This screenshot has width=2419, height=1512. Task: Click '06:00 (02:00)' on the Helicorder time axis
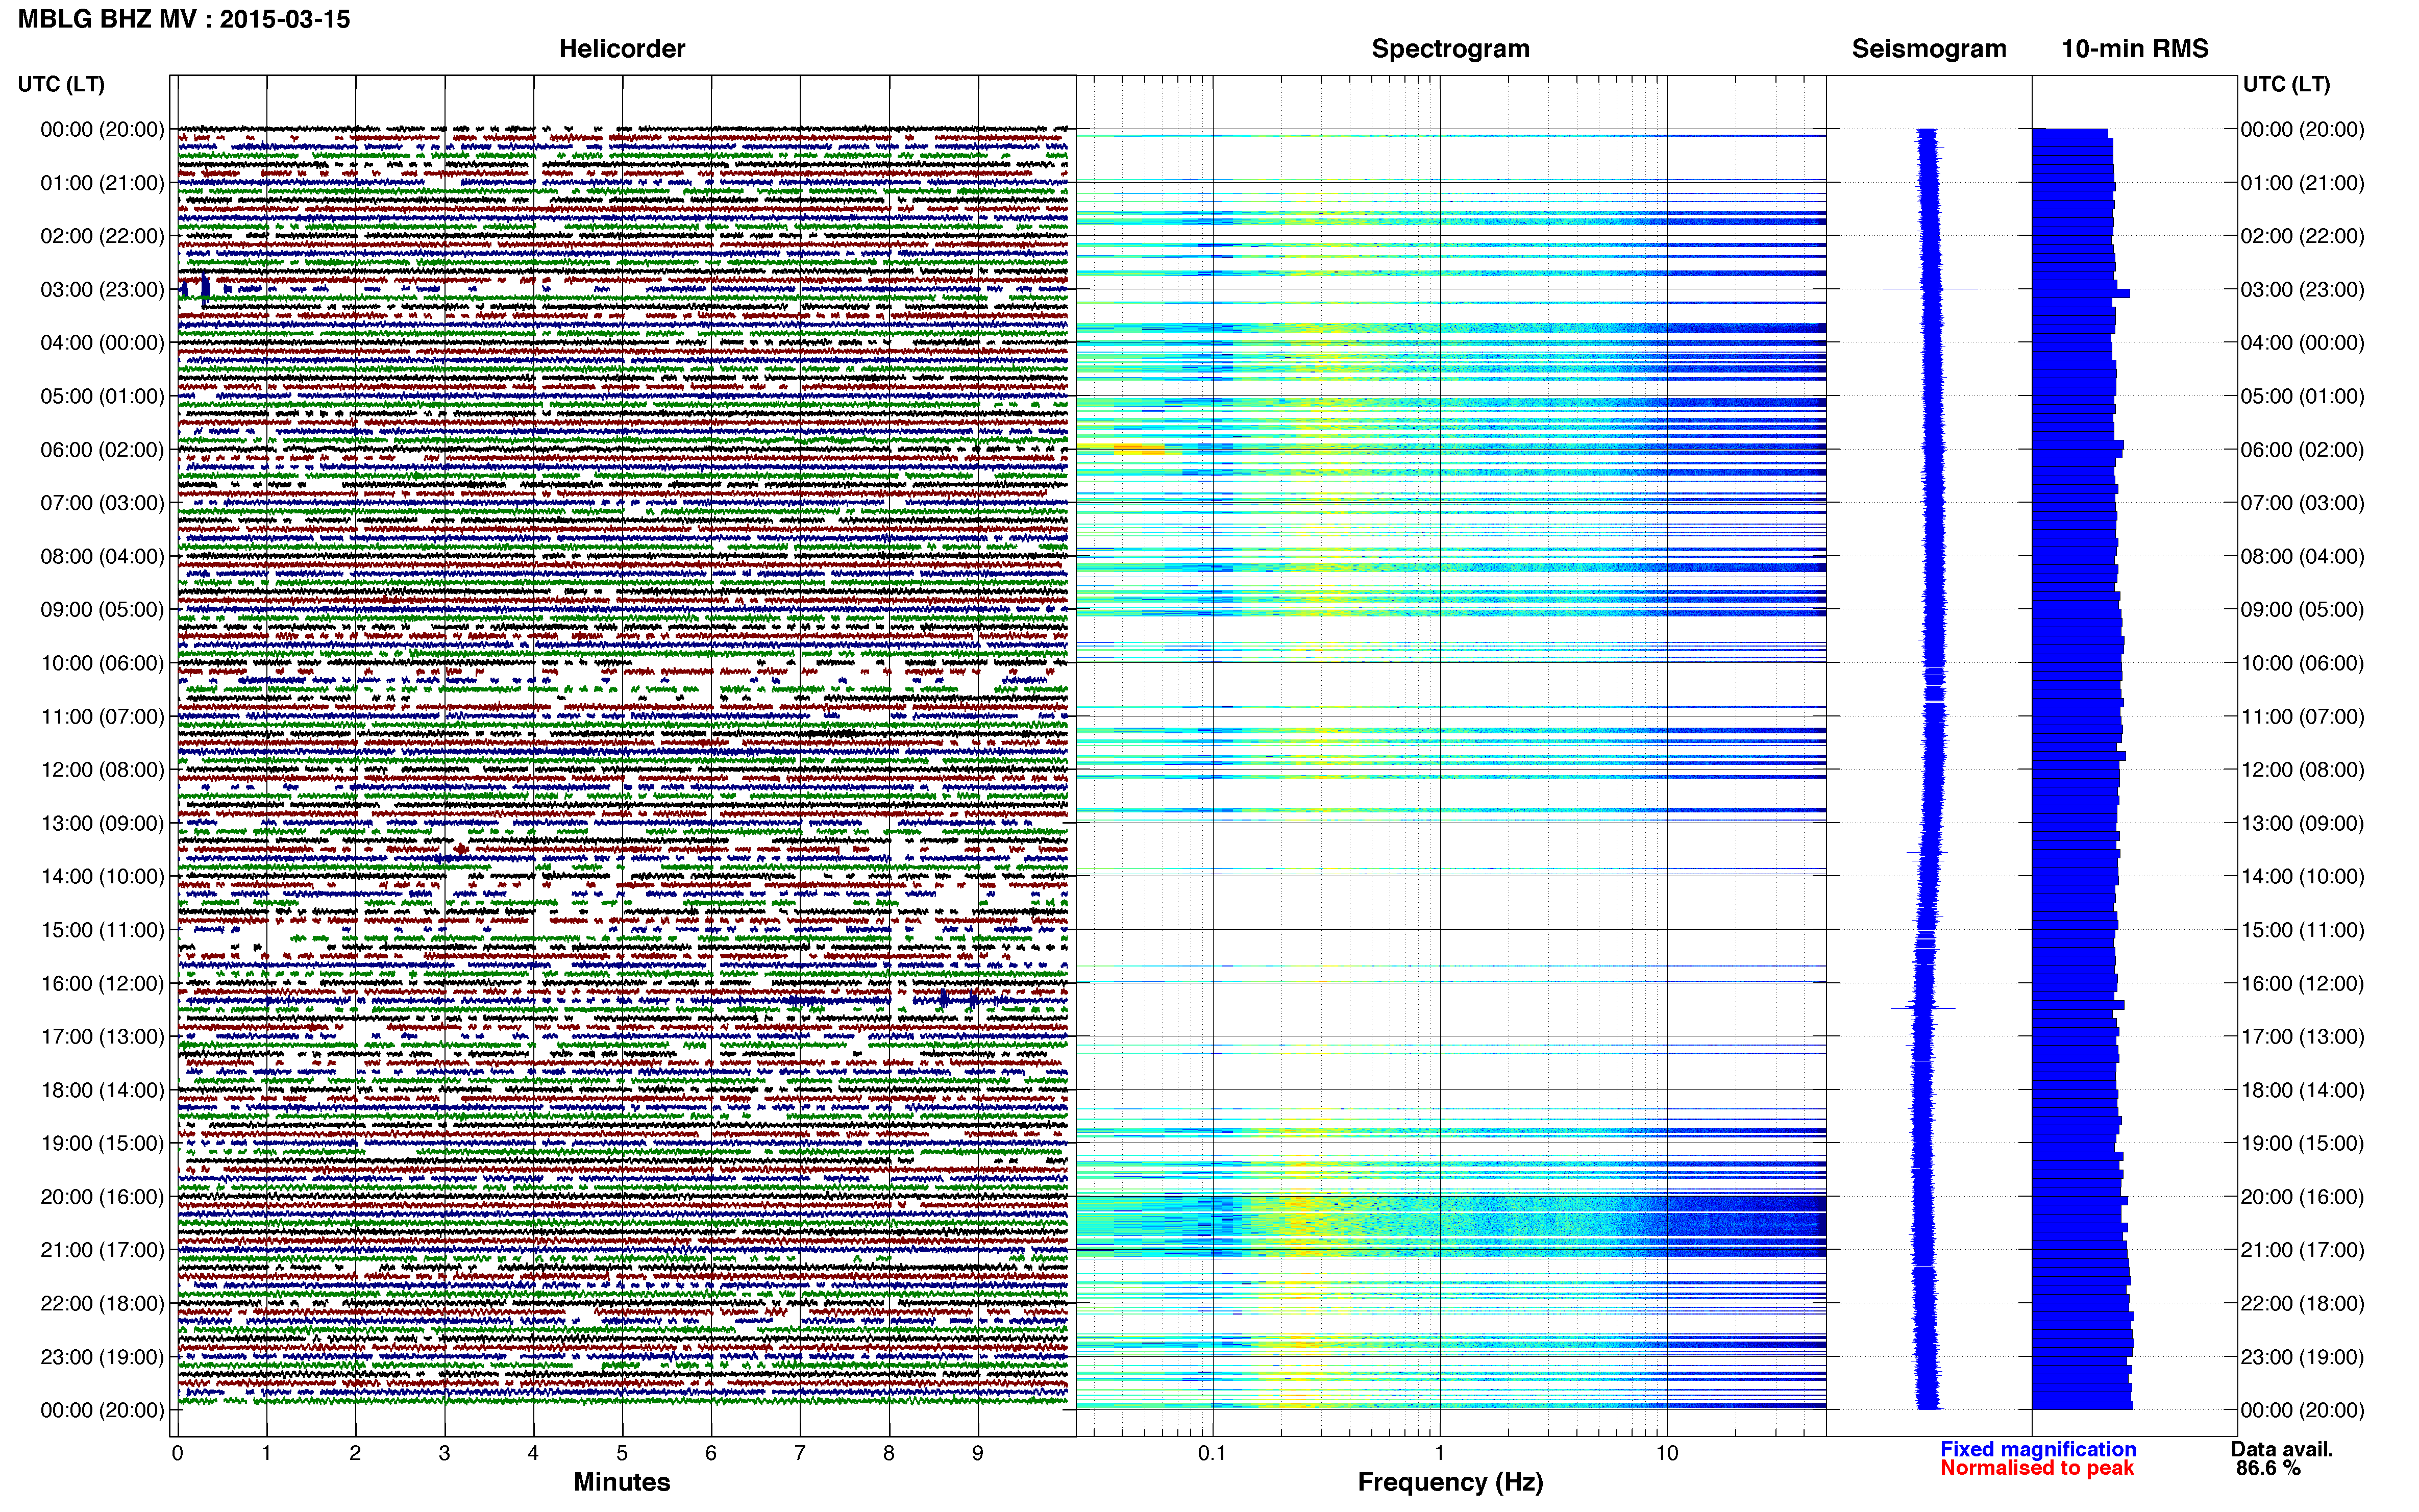pyautogui.click(x=102, y=450)
